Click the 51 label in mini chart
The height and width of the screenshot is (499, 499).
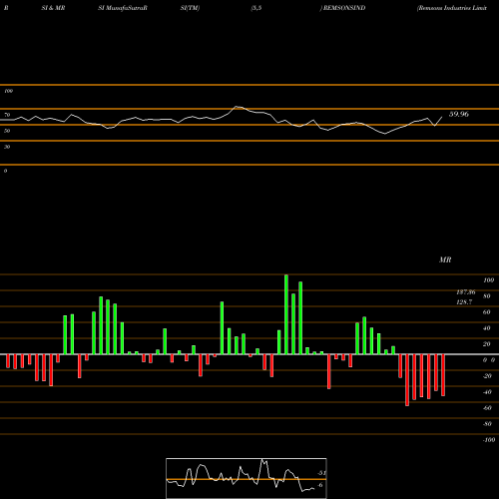coord(321,473)
